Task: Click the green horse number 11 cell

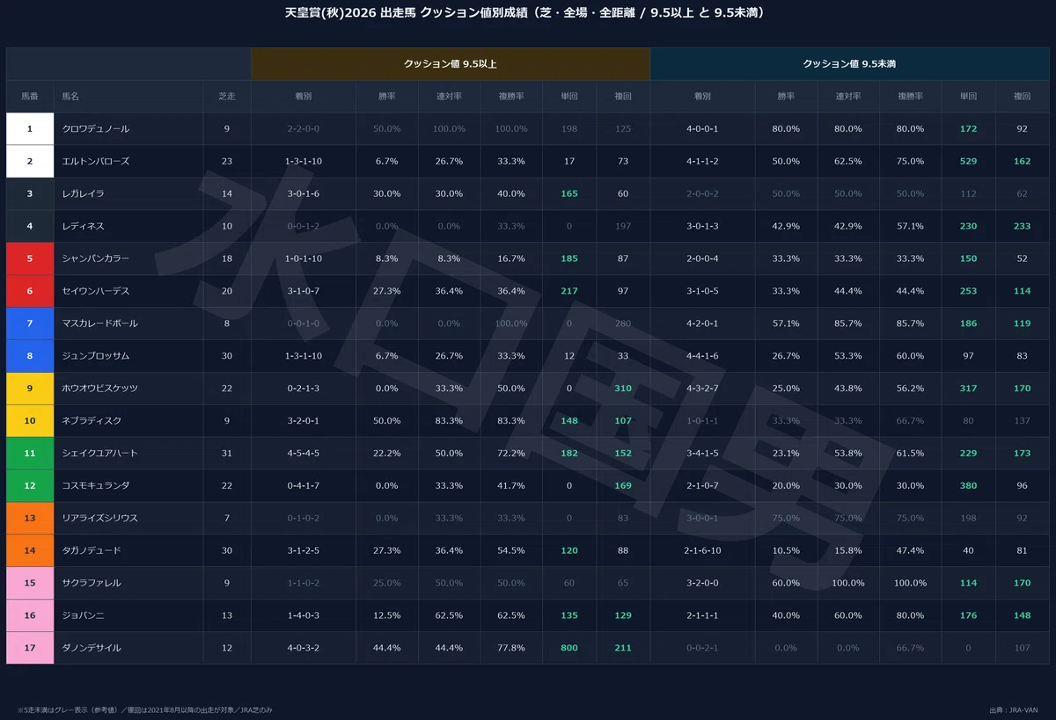Action: (x=30, y=454)
